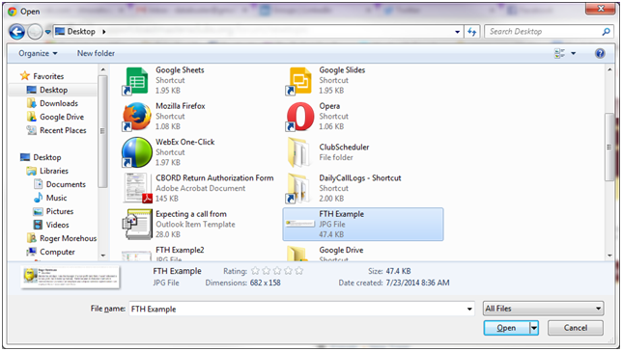Select the WebEx One-Click shortcut icon
This screenshot has width=622, height=351.
click(x=137, y=152)
